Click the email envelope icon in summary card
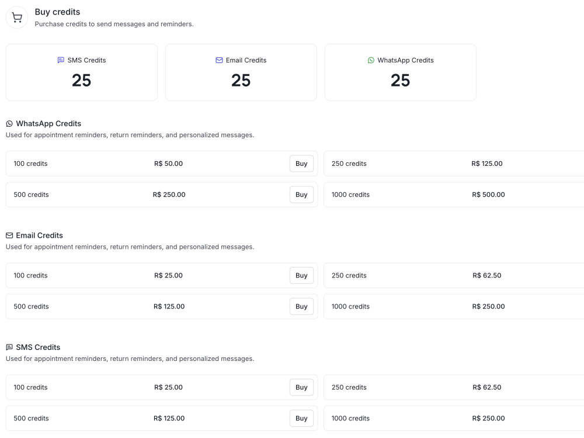 [x=219, y=60]
